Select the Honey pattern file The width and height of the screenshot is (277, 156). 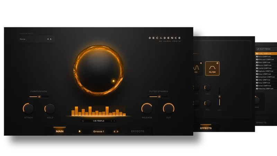266,83
